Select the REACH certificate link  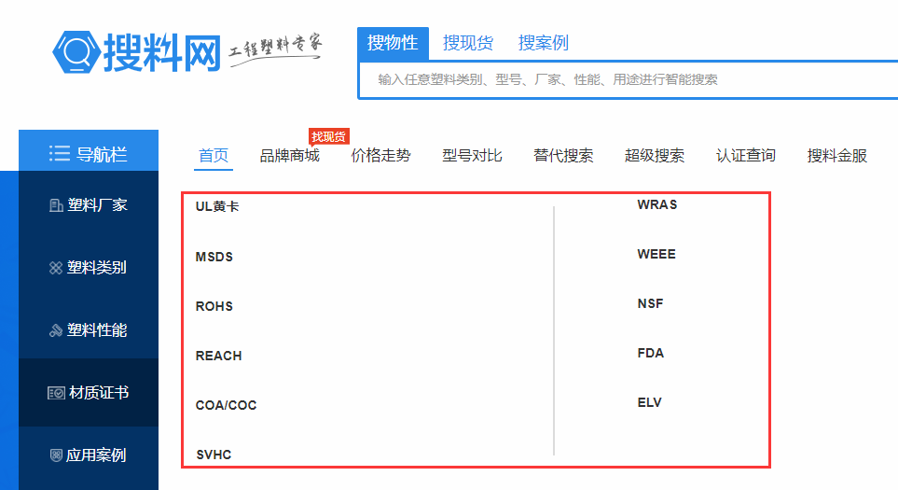pos(218,356)
